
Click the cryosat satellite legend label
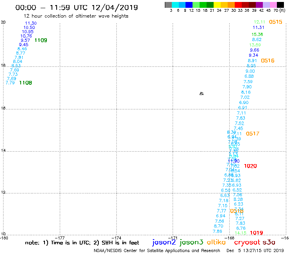[247, 243]
